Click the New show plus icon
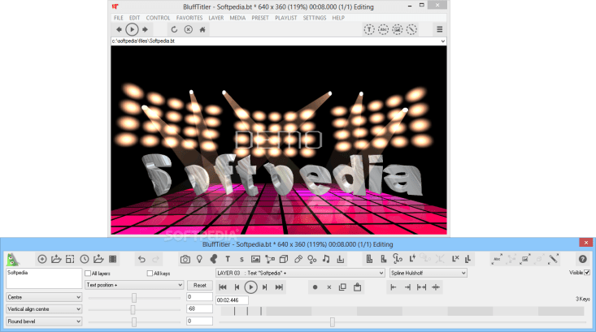 tap(42, 259)
